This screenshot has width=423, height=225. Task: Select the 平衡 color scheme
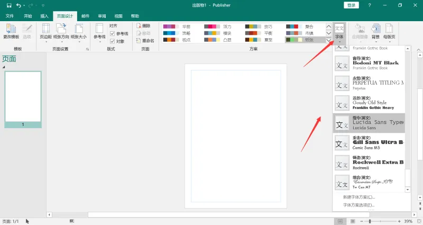(259, 33)
